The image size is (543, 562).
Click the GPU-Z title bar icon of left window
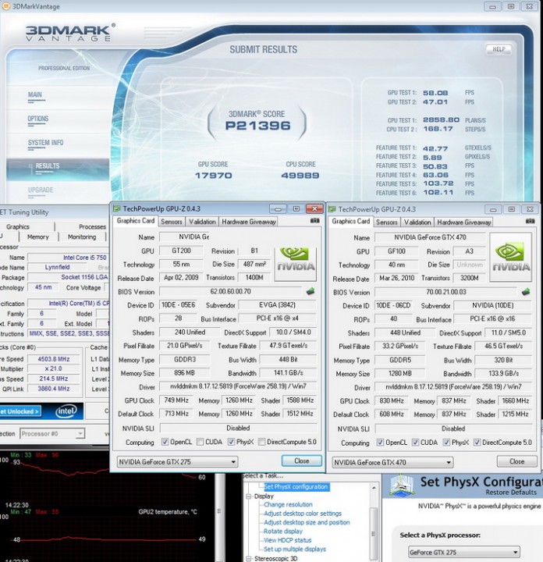pos(116,208)
